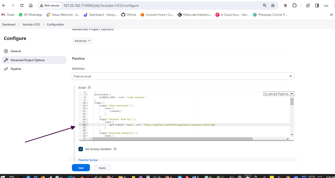Toggle the Use Groovy Sandbox checkbox

coord(81,149)
